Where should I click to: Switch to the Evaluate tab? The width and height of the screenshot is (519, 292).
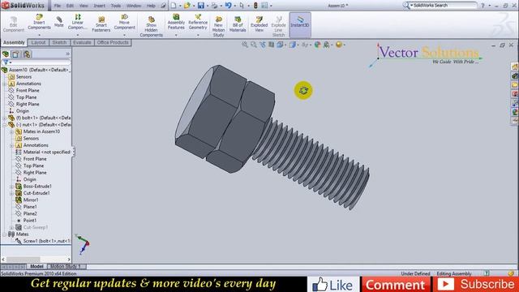click(82, 42)
